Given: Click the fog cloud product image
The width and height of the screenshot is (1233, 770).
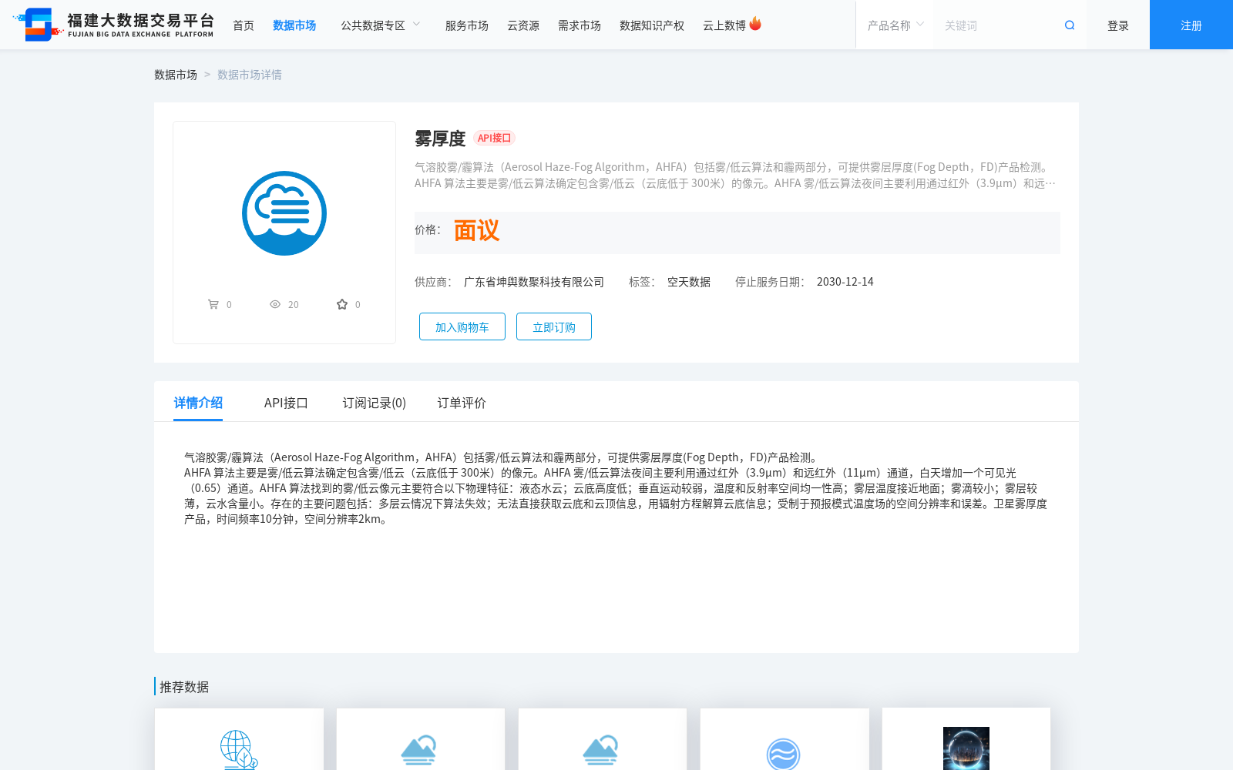Looking at the screenshot, I should coord(284,213).
